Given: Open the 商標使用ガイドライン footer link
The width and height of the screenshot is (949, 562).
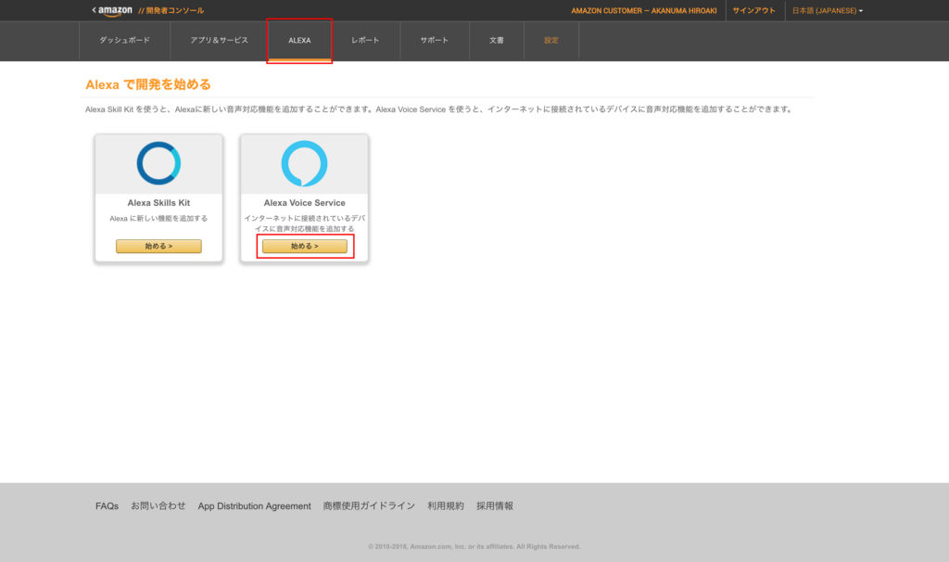Looking at the screenshot, I should [x=369, y=506].
